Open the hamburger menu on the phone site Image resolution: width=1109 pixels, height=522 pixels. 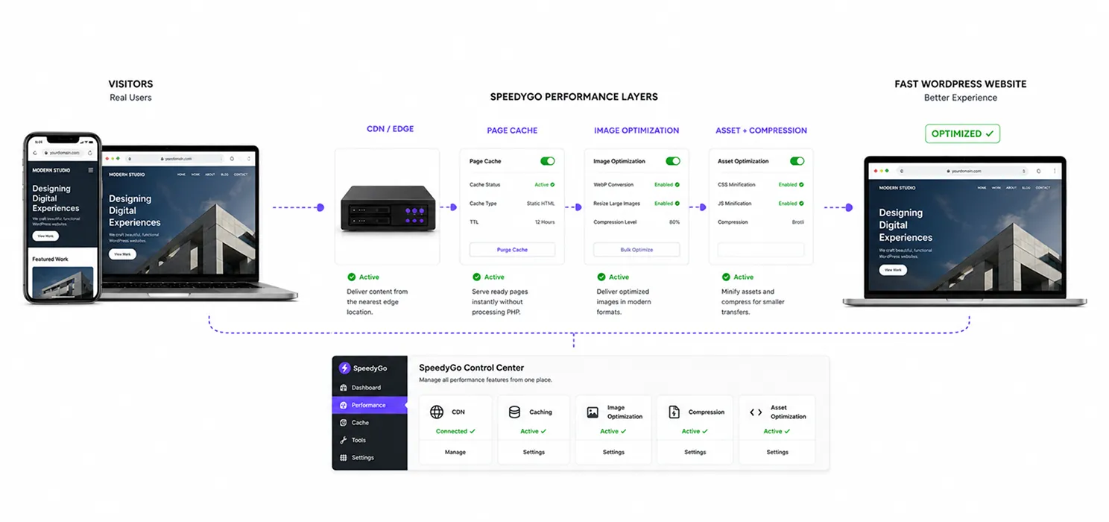pos(91,171)
